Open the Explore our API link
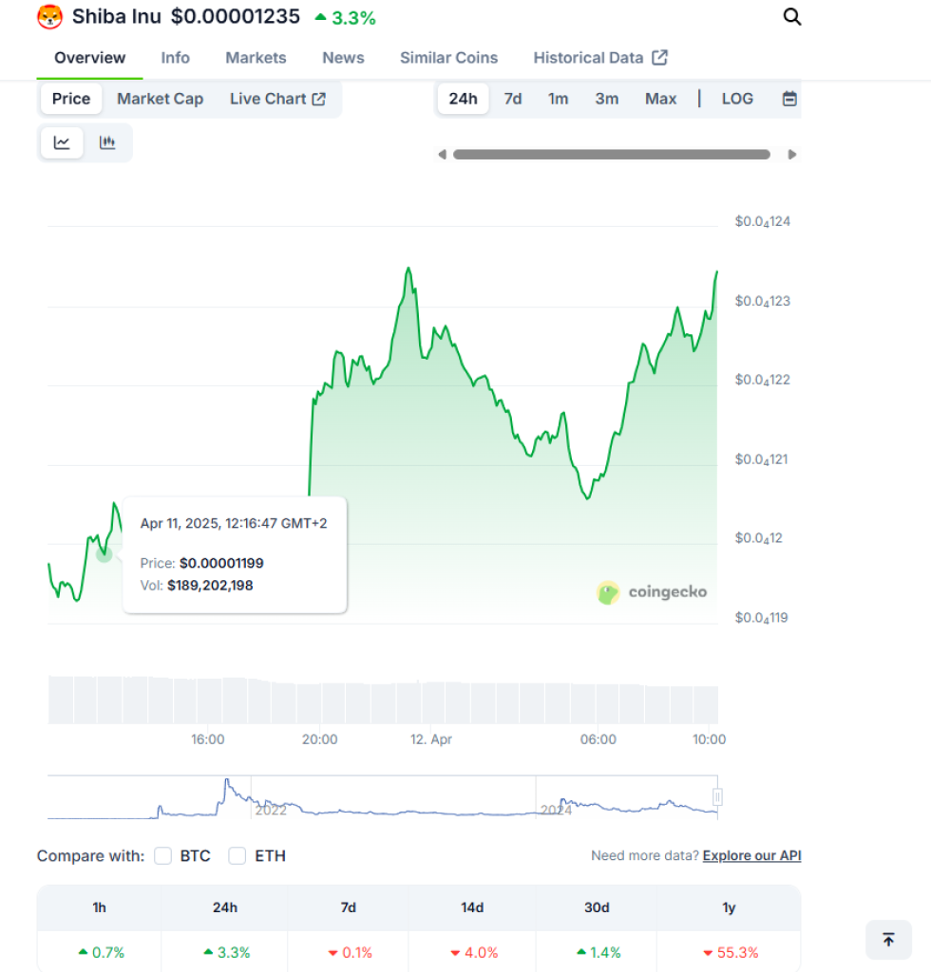 [x=751, y=856]
